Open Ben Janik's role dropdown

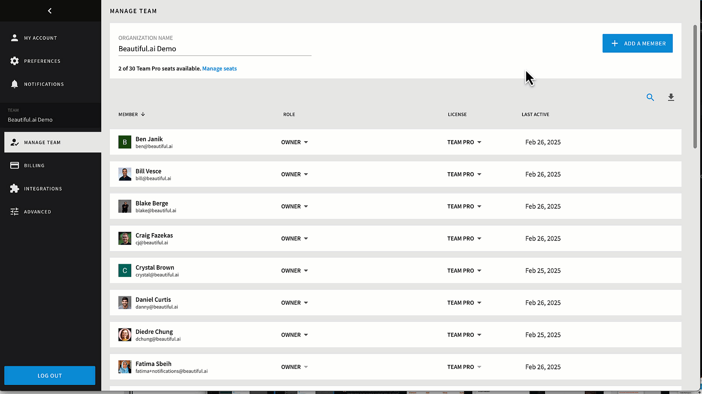tap(295, 142)
